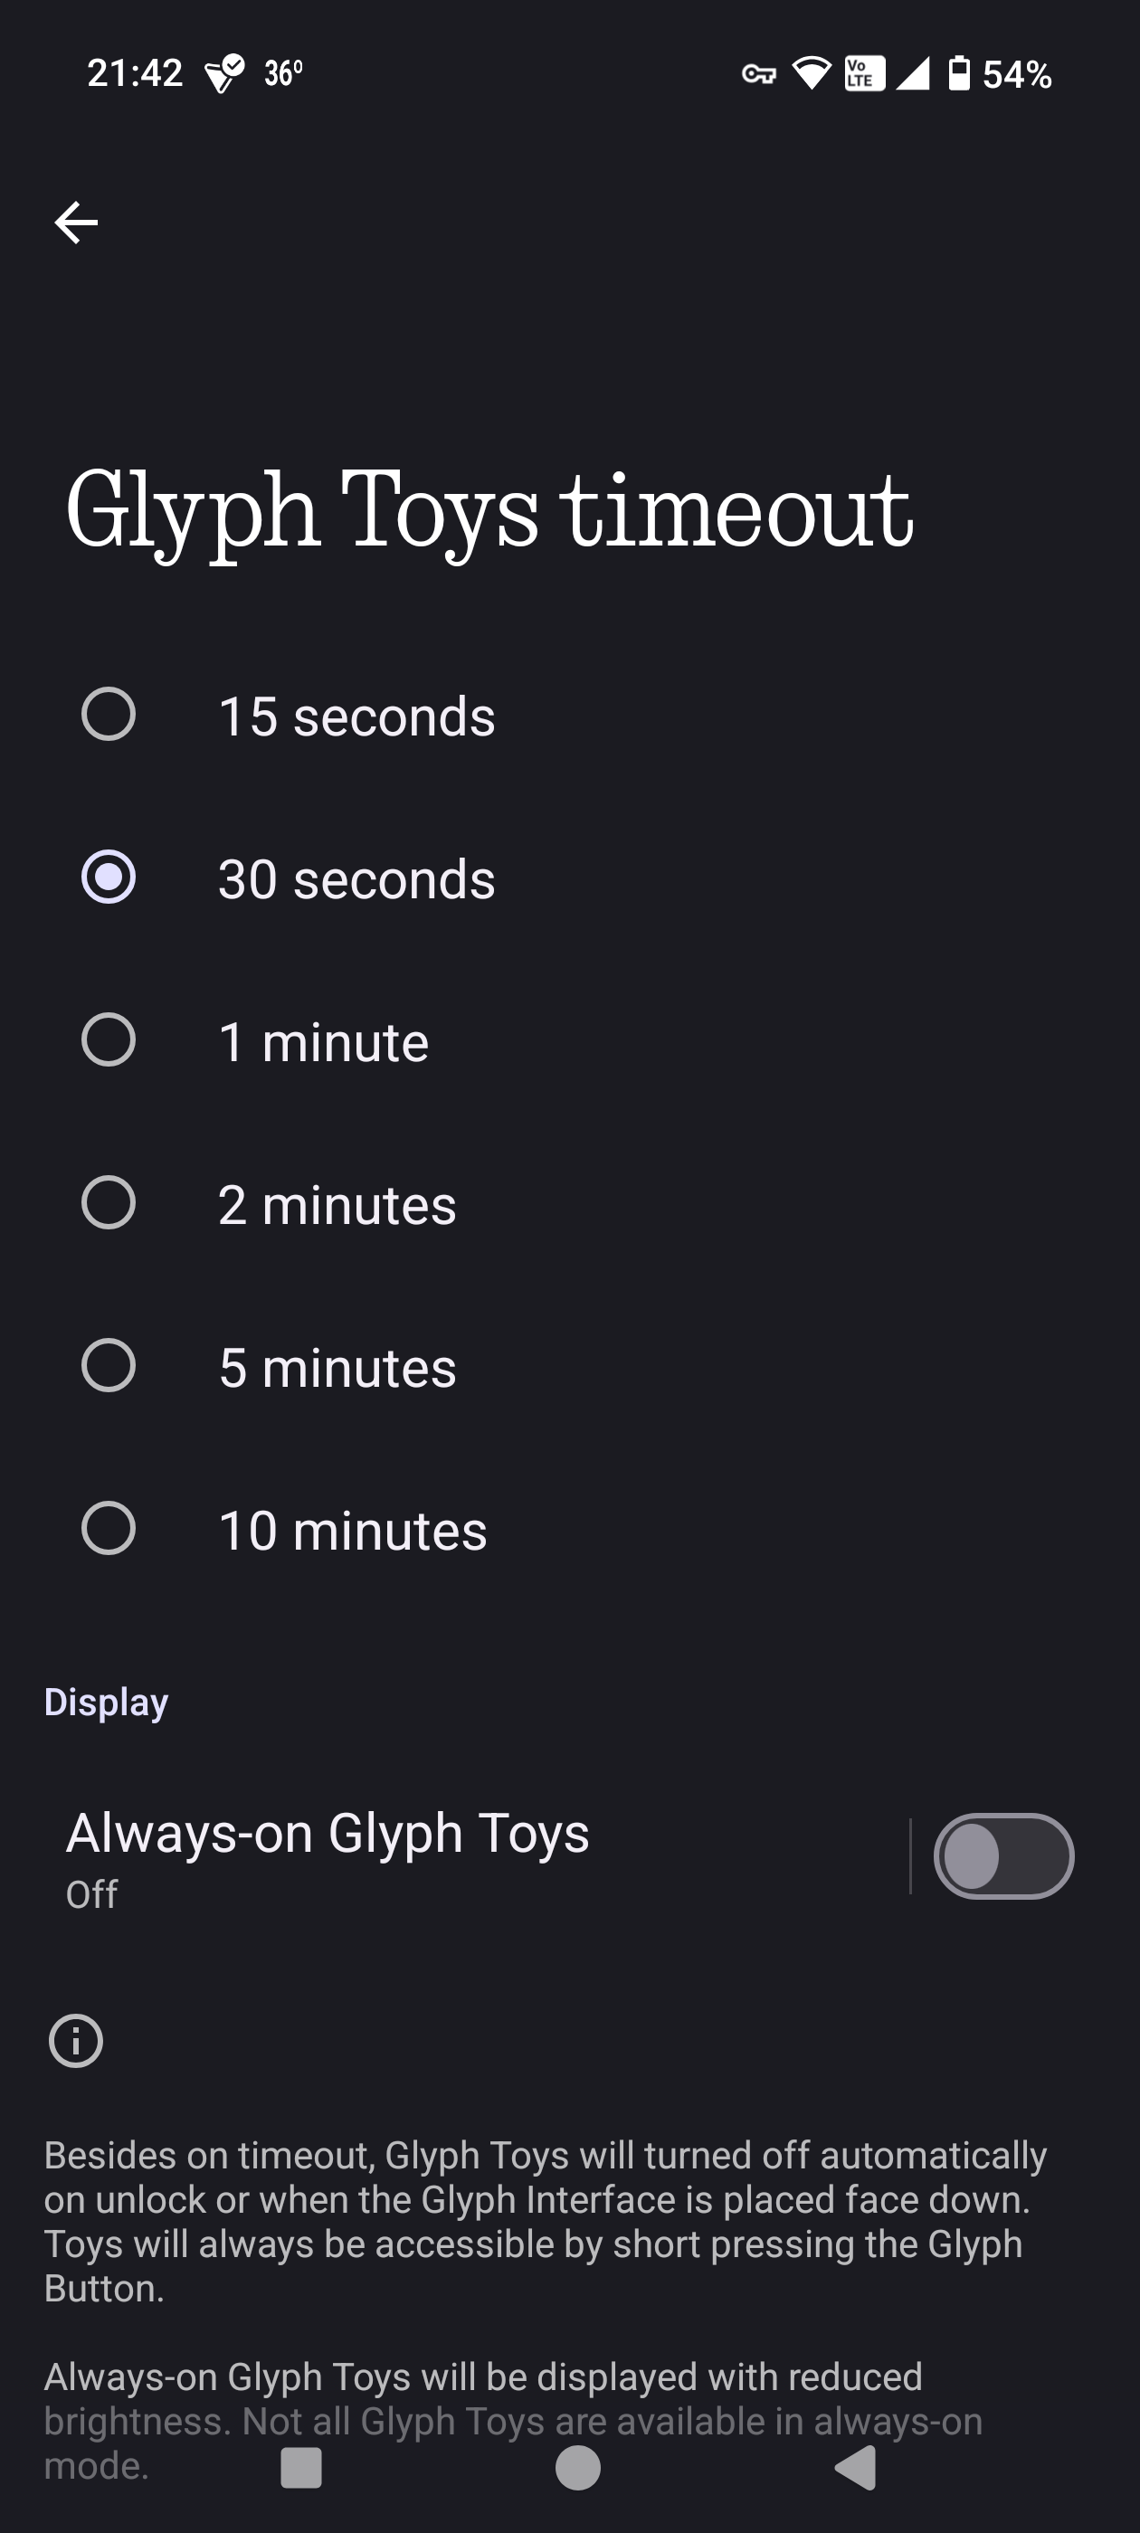The width and height of the screenshot is (1140, 2533).
Task: Tap the VPN key status icon
Action: (758, 74)
